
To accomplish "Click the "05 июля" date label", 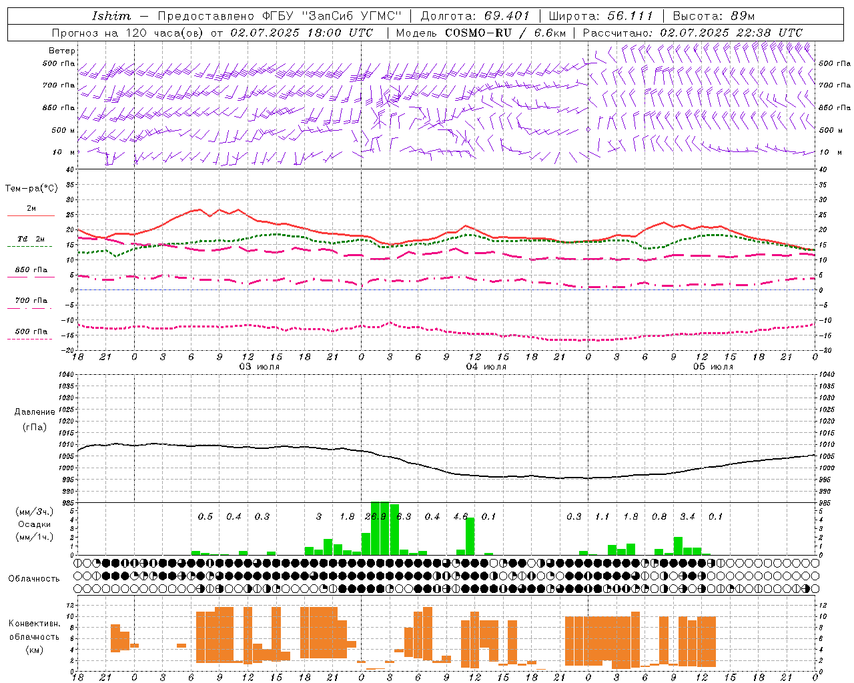I will [x=713, y=367].
